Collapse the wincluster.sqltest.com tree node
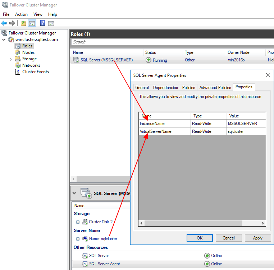This screenshot has width=274, height=270. (x=4, y=39)
